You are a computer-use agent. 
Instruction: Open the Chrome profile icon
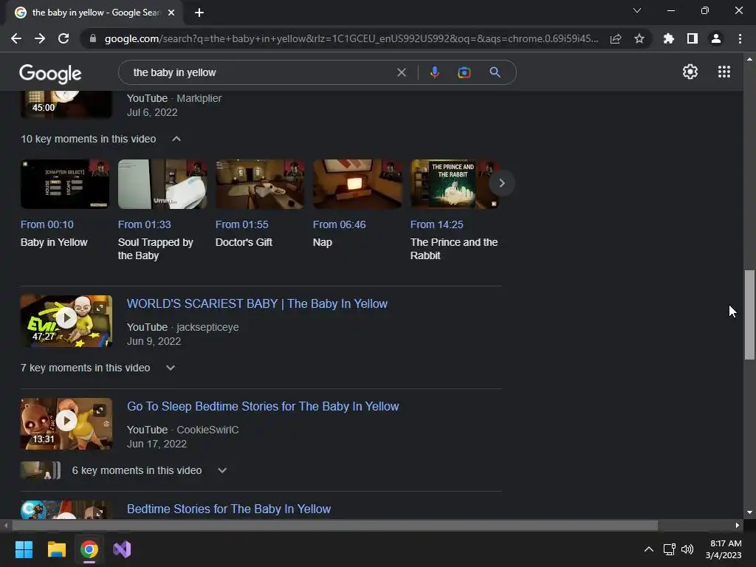tap(716, 38)
